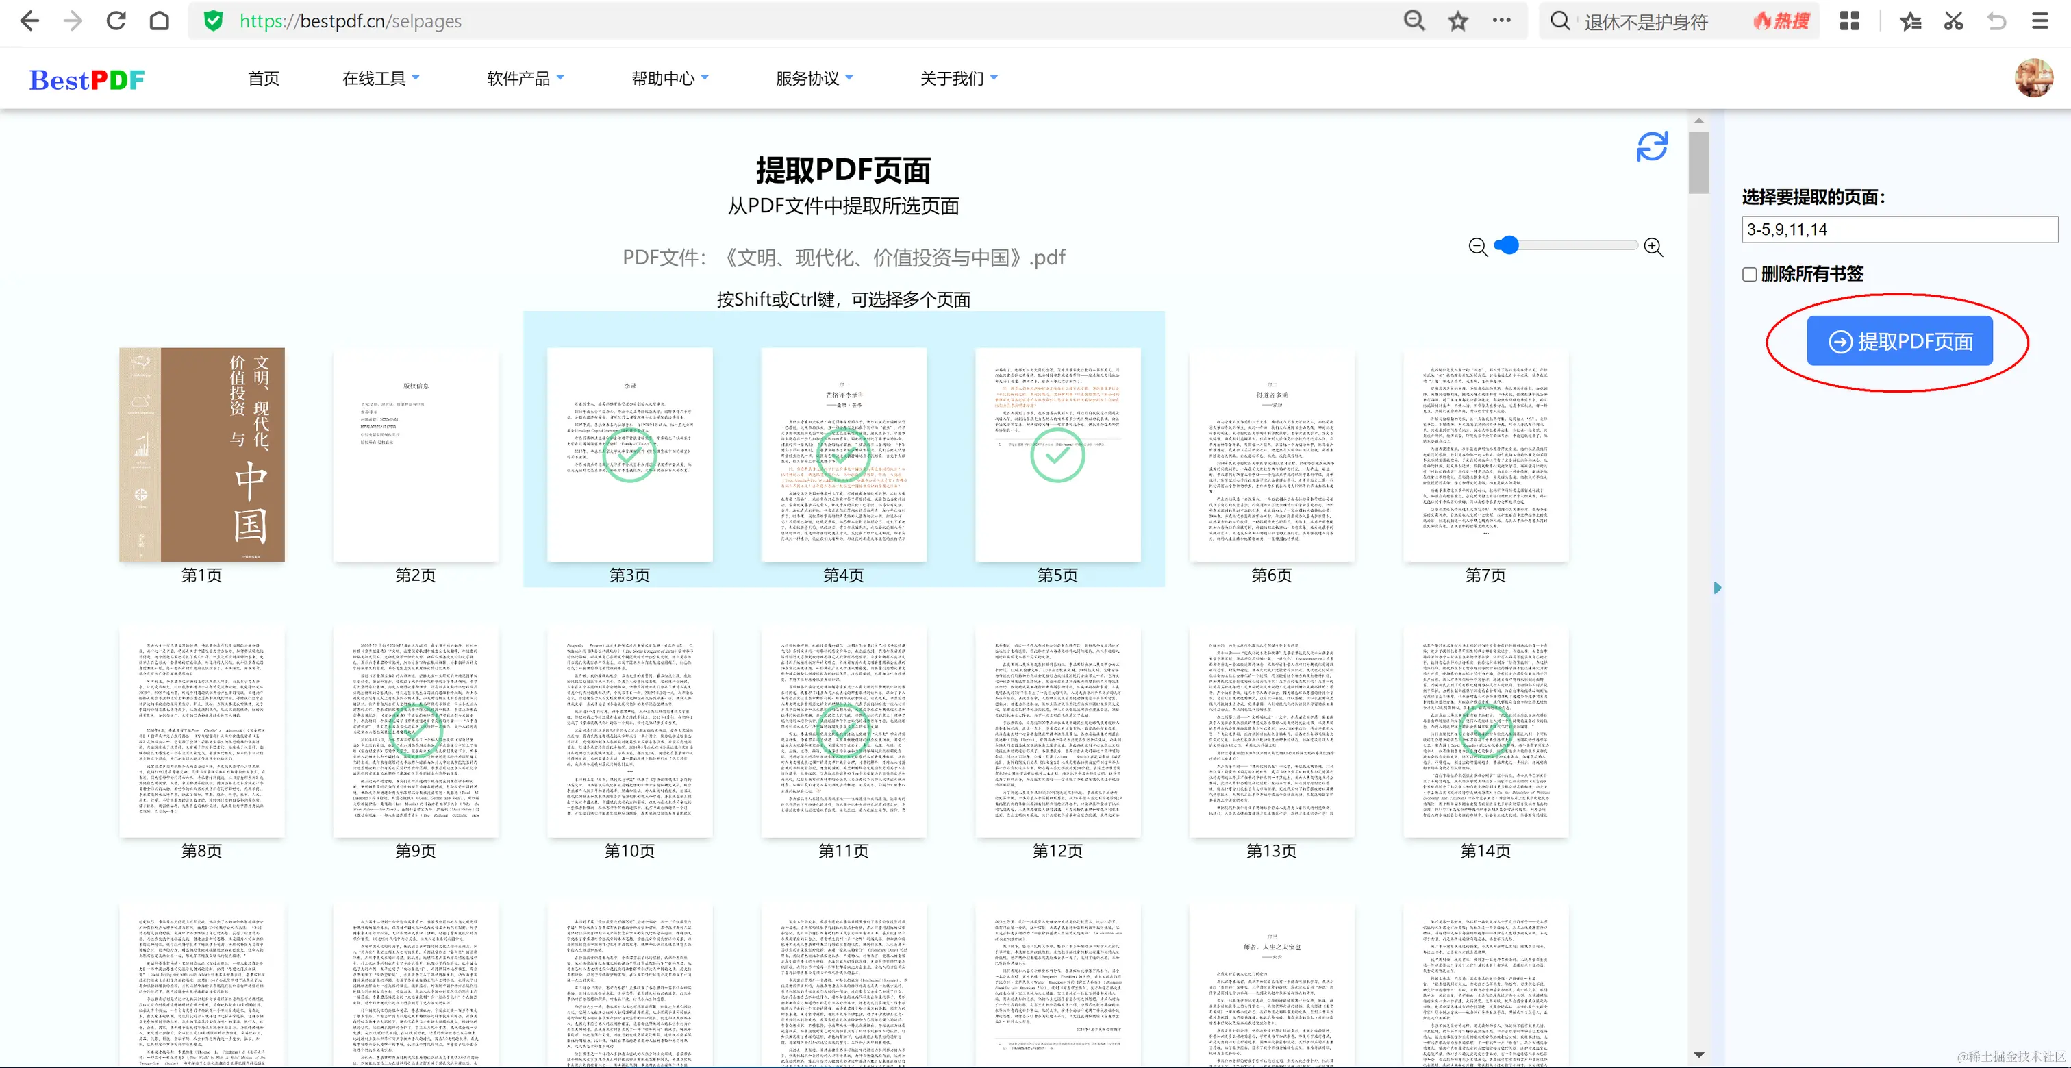Click the BestPDF logo link
The image size is (2071, 1068).
tap(87, 79)
